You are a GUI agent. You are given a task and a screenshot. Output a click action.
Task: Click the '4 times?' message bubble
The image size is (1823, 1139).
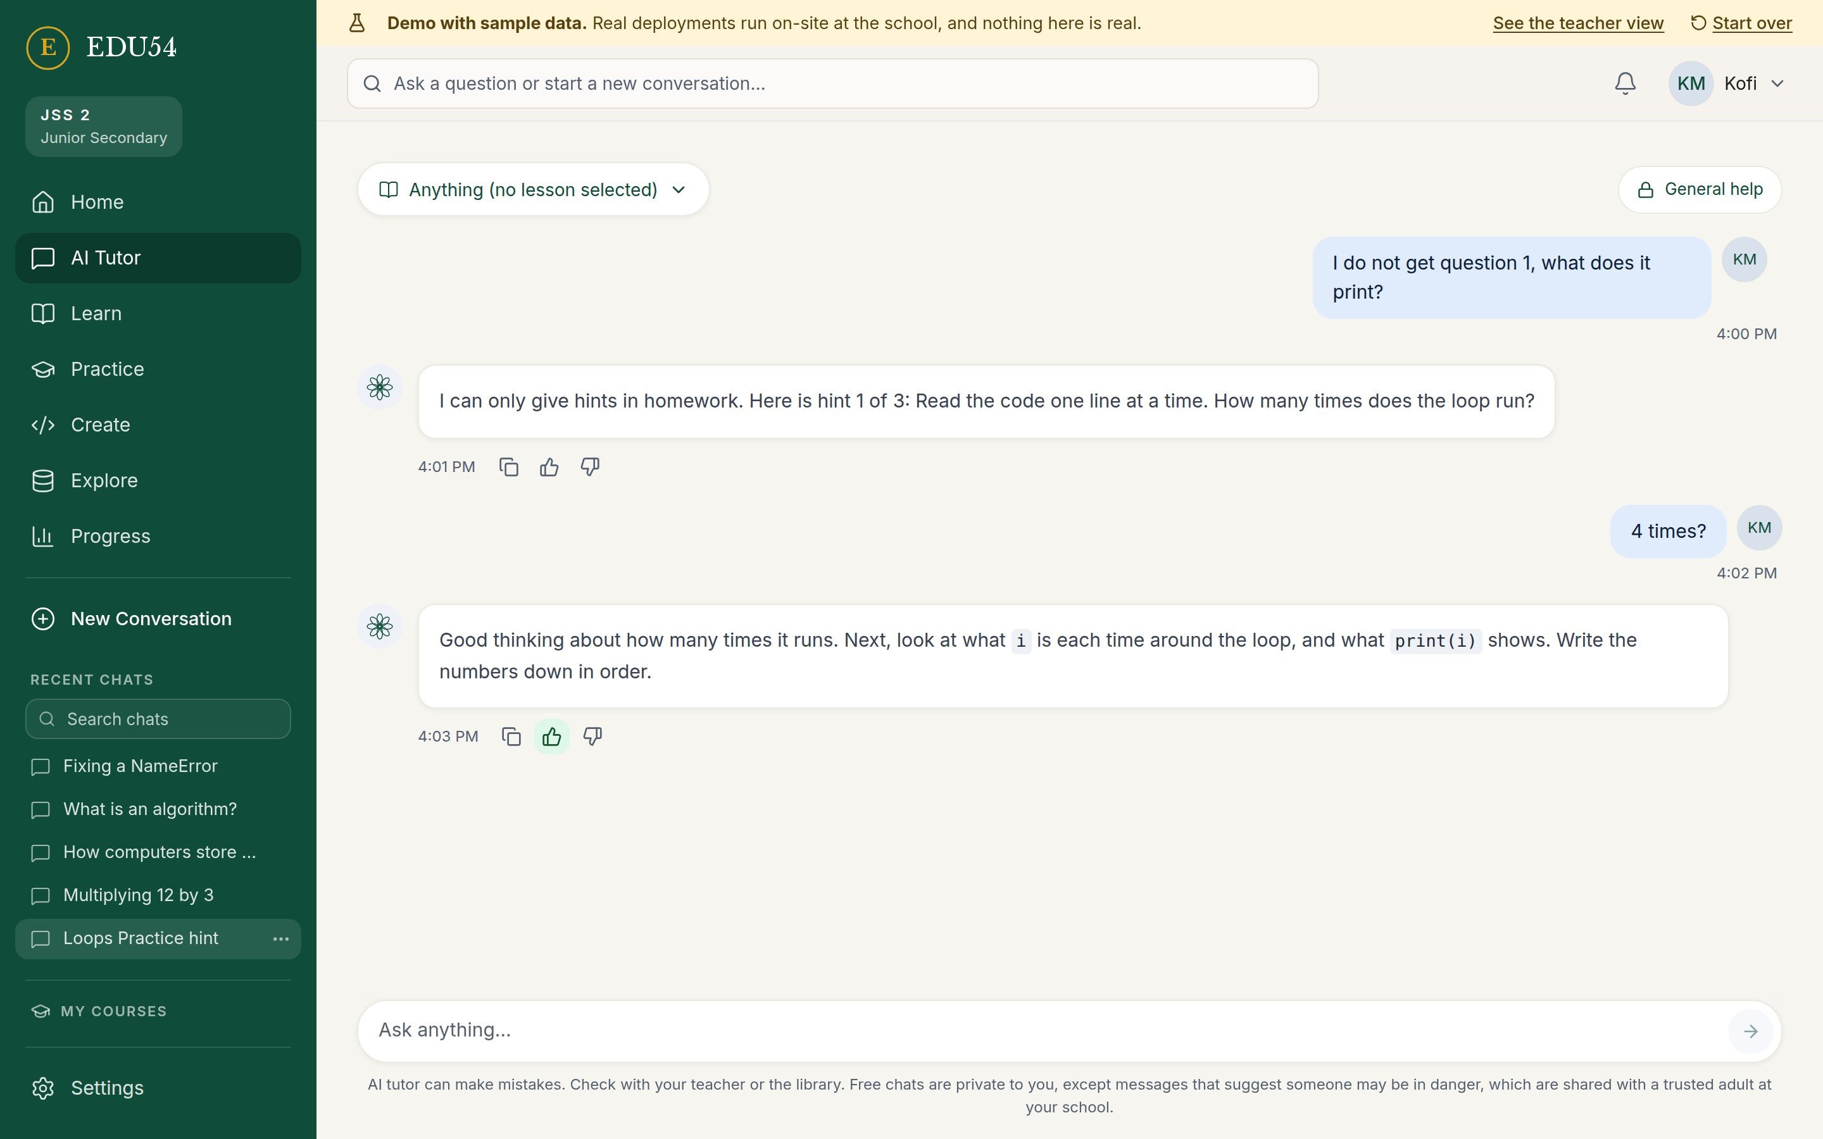point(1668,531)
